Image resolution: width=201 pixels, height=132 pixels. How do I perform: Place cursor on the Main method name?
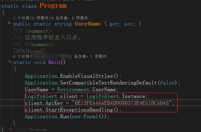pos(54,62)
